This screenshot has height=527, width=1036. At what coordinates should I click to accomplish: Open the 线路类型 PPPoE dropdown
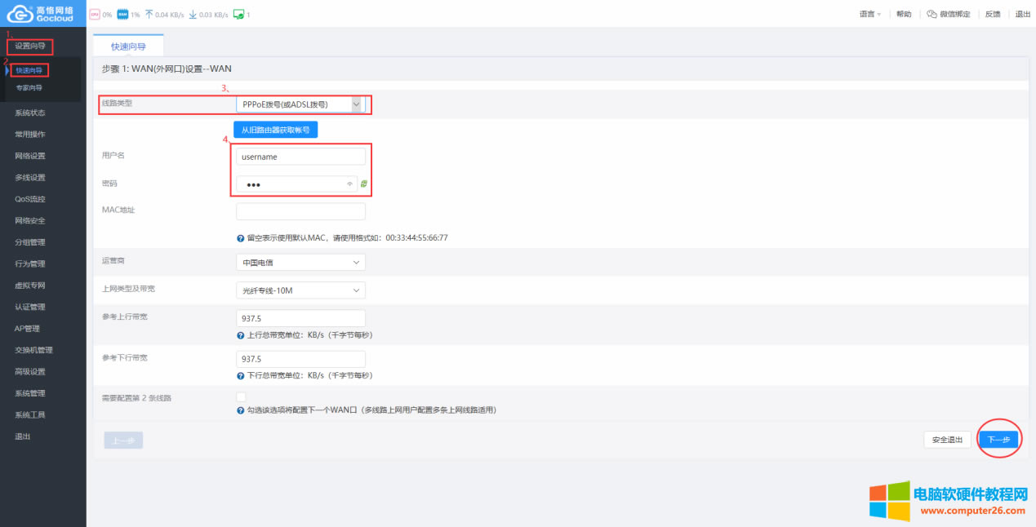click(300, 104)
